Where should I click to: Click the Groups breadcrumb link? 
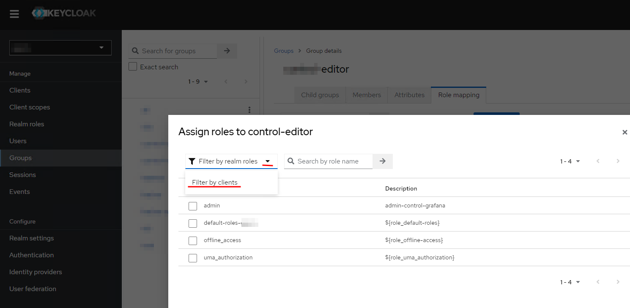283,51
